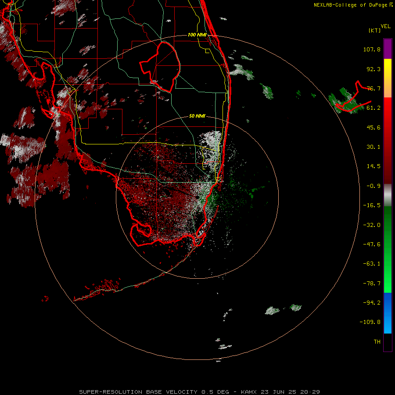Click the 14.5 velocity scale value
The image size is (395, 395).
point(373,166)
